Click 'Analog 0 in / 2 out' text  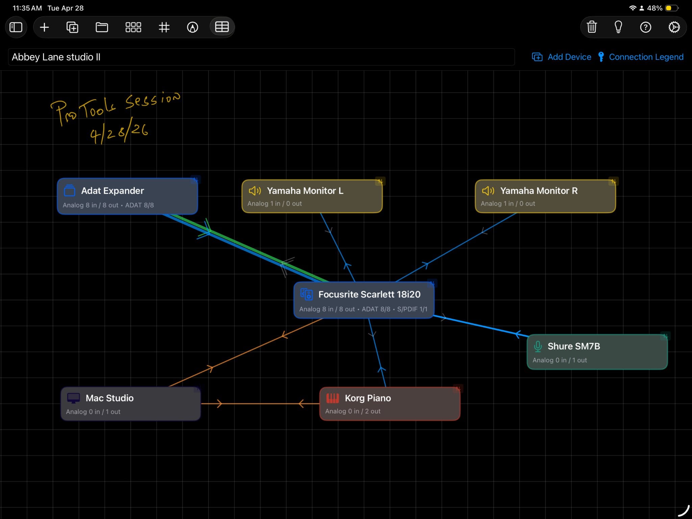(x=353, y=411)
